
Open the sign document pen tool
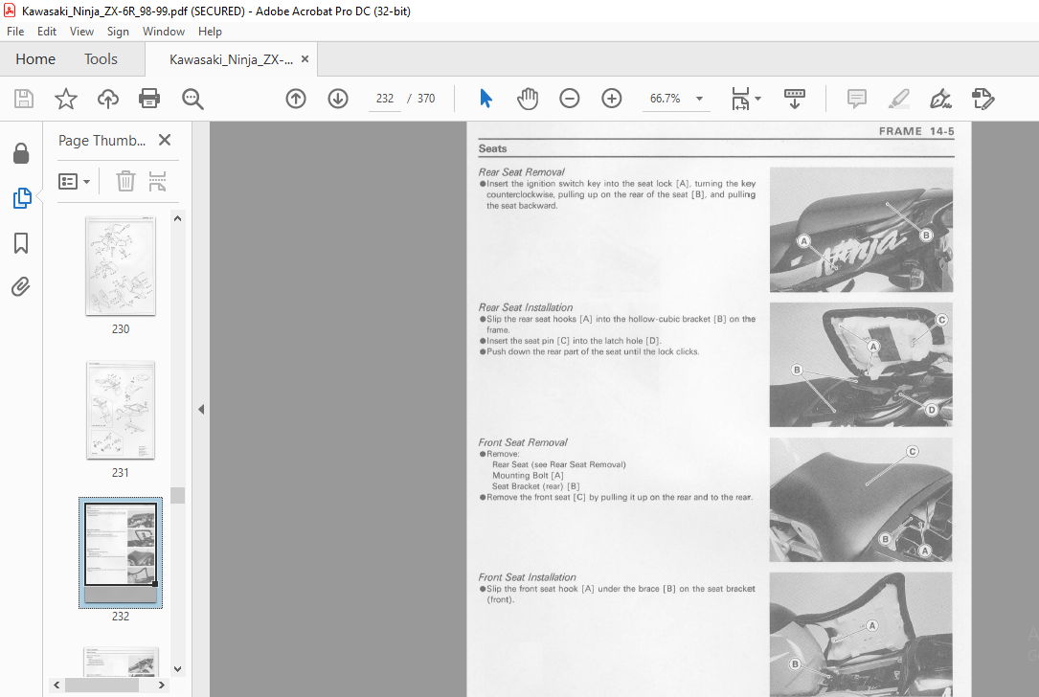coord(940,99)
